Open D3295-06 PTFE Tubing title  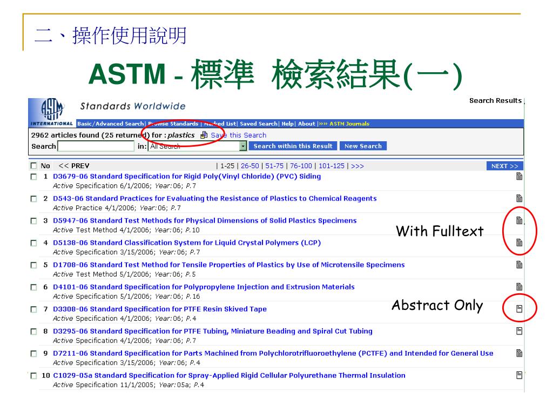[x=213, y=331]
